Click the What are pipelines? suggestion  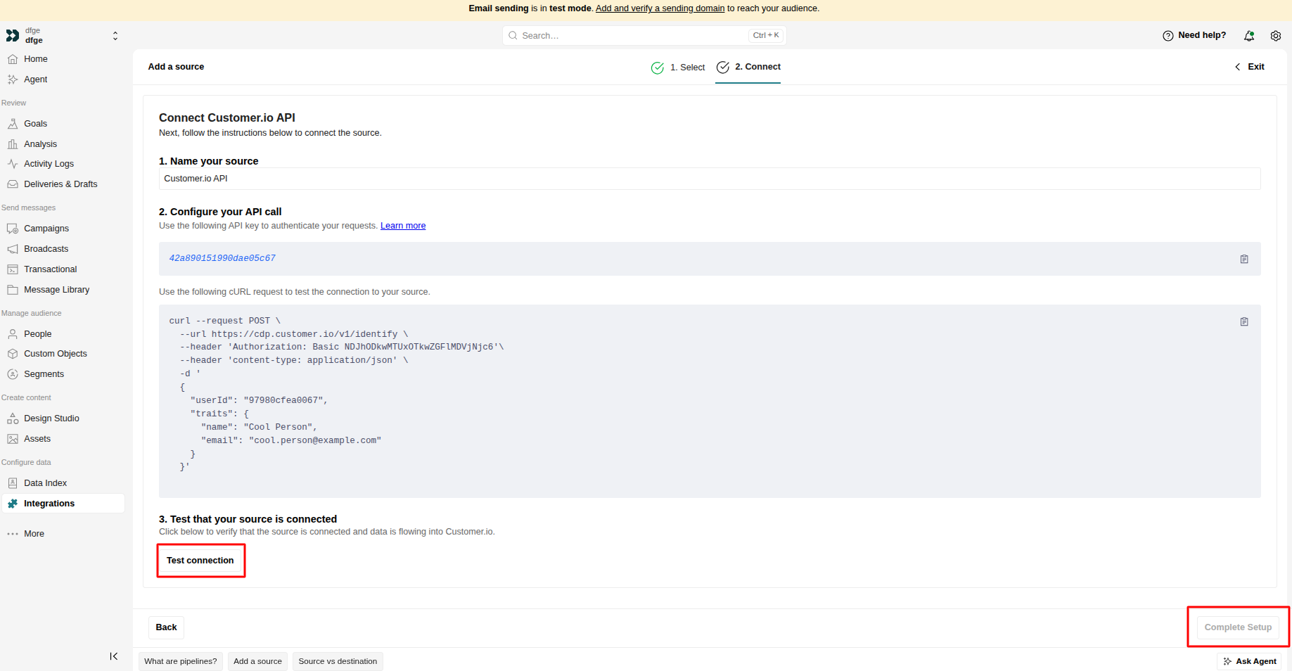[181, 661]
